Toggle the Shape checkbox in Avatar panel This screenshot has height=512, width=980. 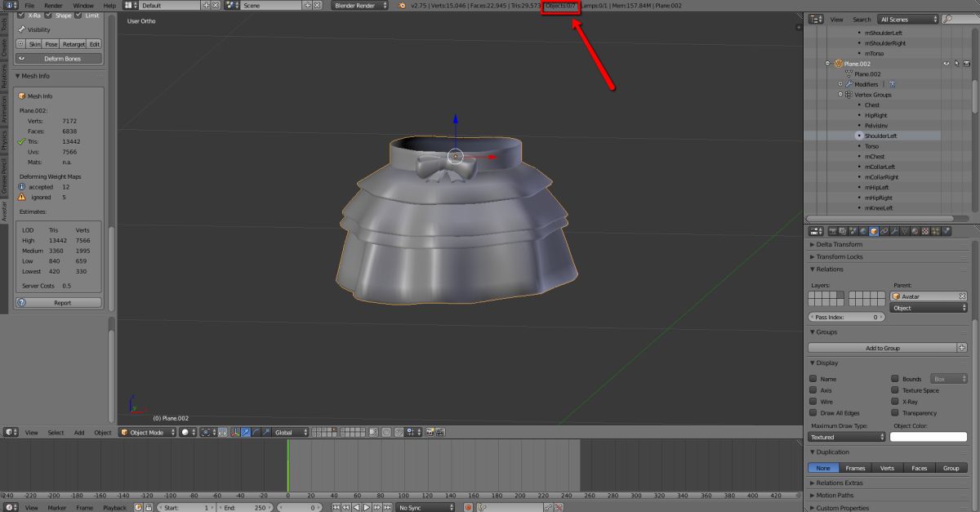48,15
